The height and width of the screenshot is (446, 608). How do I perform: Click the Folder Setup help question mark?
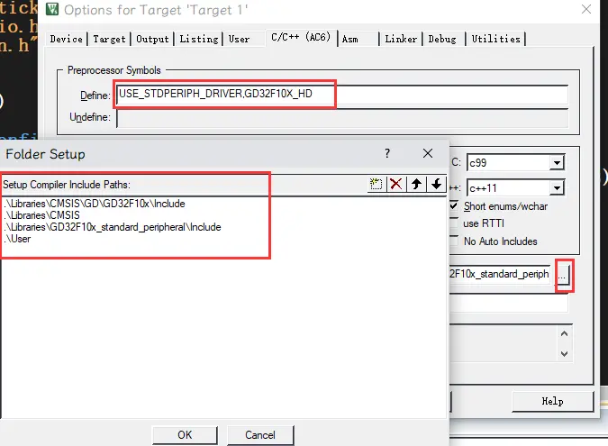(x=387, y=154)
